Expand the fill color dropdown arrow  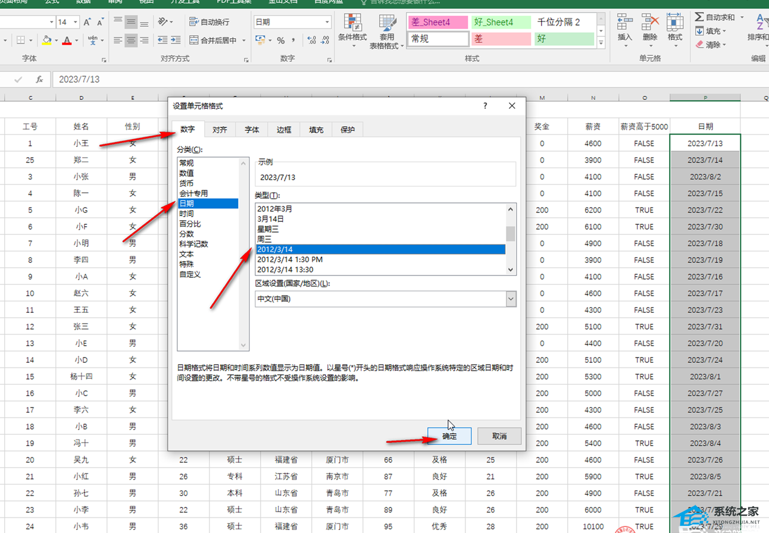[x=55, y=40]
